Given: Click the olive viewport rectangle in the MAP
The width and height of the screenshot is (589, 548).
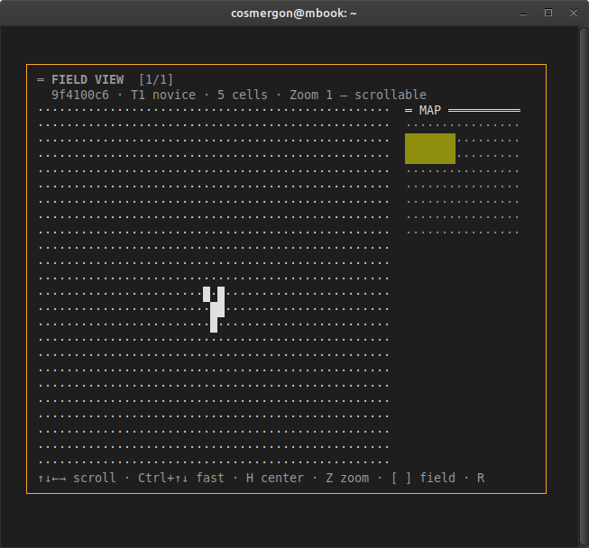Looking at the screenshot, I should click(x=430, y=149).
